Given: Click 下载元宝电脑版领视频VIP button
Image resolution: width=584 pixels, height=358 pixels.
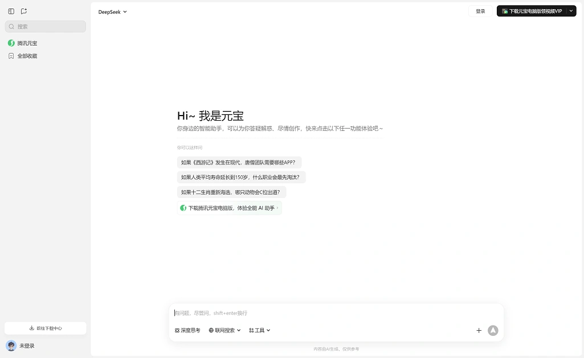Looking at the screenshot, I should tap(532, 11).
